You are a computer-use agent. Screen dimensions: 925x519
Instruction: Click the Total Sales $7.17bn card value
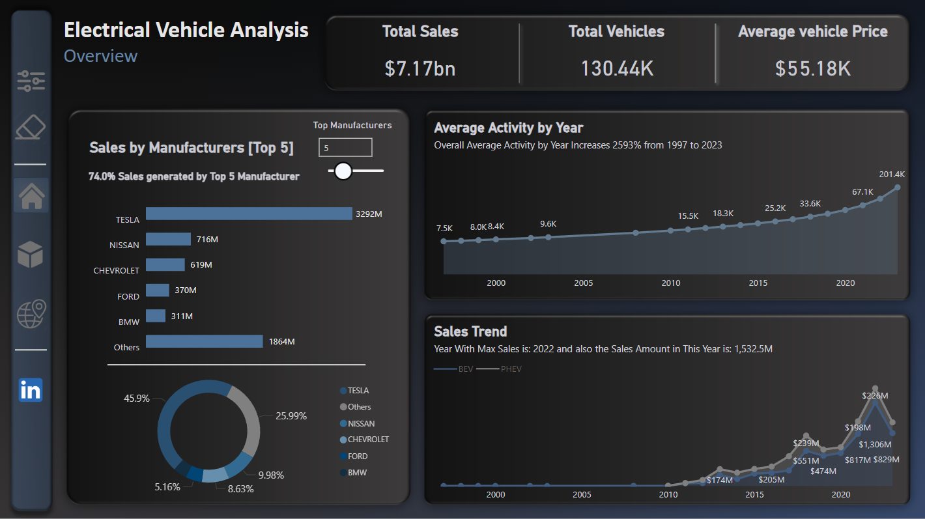pos(420,68)
